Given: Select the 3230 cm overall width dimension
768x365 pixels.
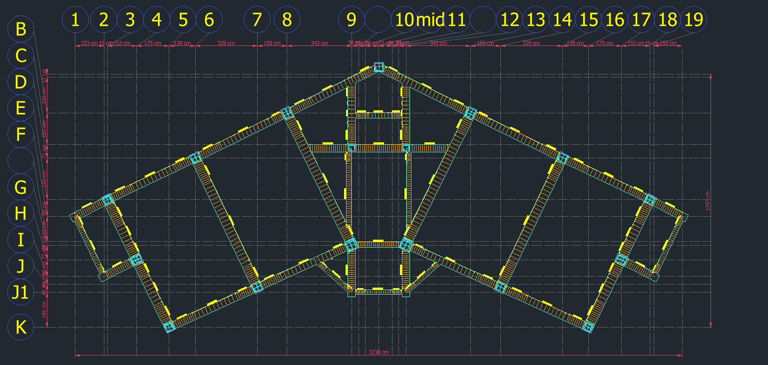Looking at the screenshot, I should tap(379, 353).
